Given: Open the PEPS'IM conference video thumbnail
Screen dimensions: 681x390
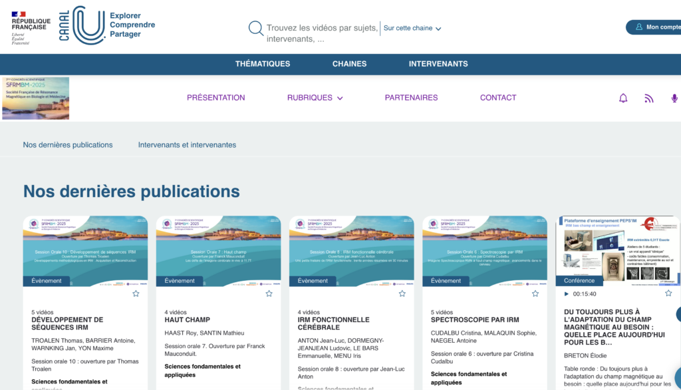Looking at the screenshot, I should pos(617,250).
